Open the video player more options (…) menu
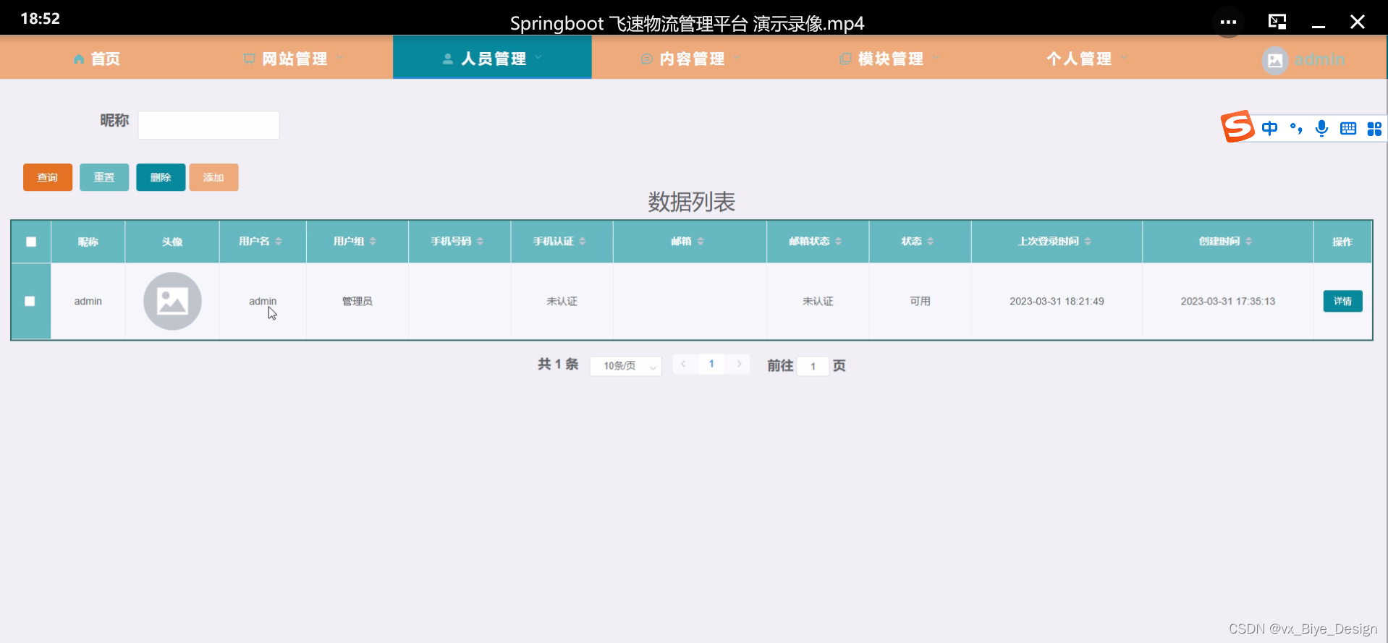1388x643 pixels. [1228, 22]
